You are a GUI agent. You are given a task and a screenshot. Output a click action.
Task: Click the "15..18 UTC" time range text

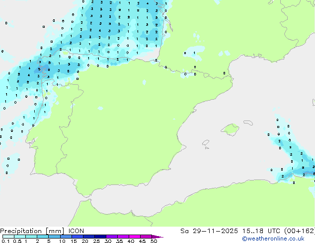coord(261,231)
